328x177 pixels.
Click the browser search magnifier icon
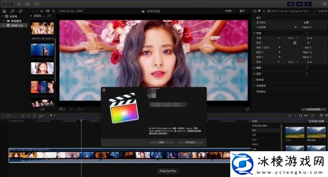pos(54,11)
